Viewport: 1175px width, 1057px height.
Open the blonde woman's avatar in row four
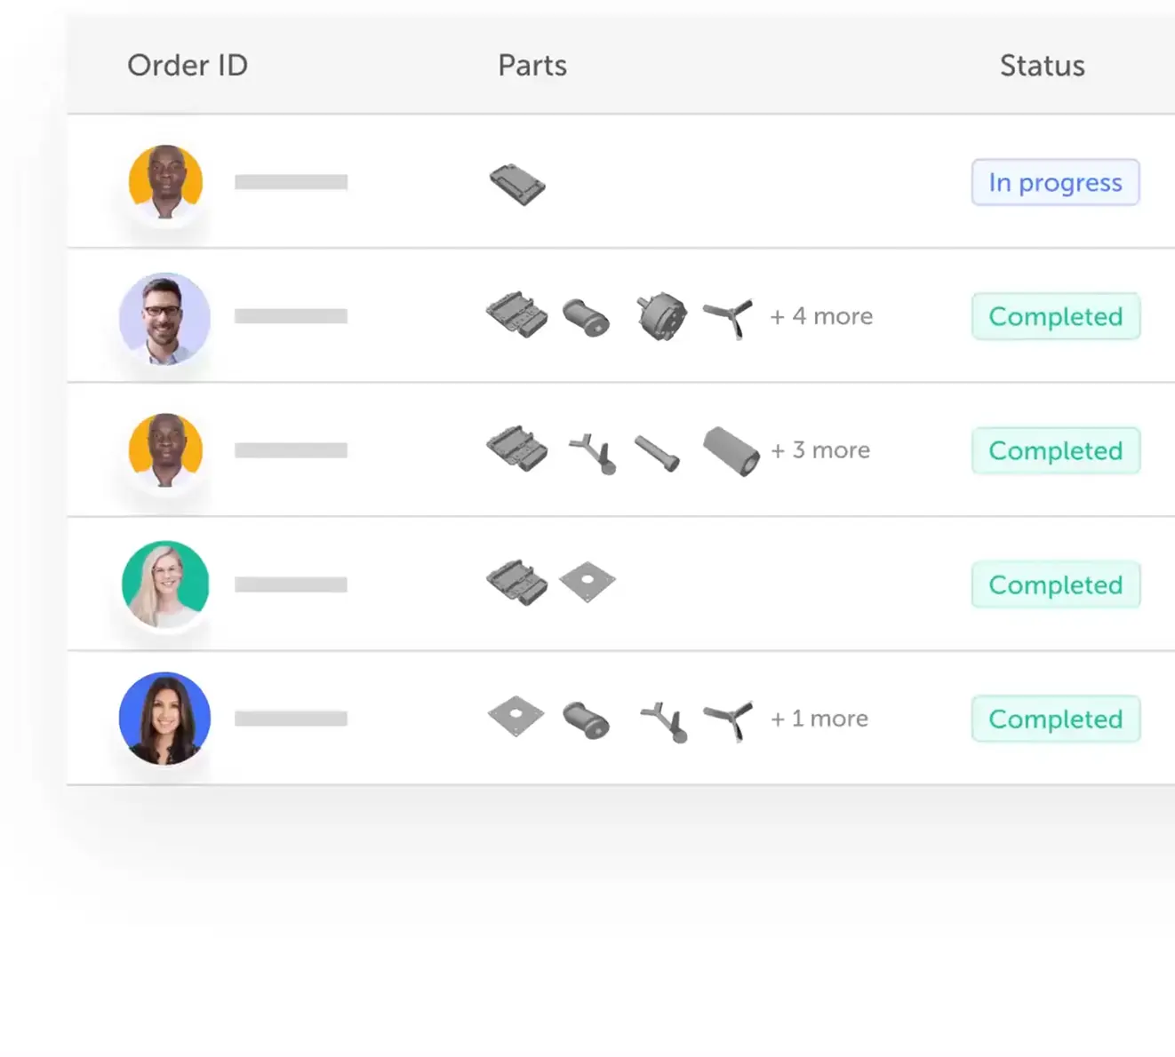pos(164,584)
